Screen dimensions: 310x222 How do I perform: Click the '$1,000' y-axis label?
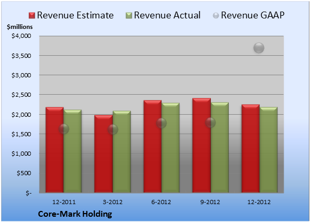21,154
